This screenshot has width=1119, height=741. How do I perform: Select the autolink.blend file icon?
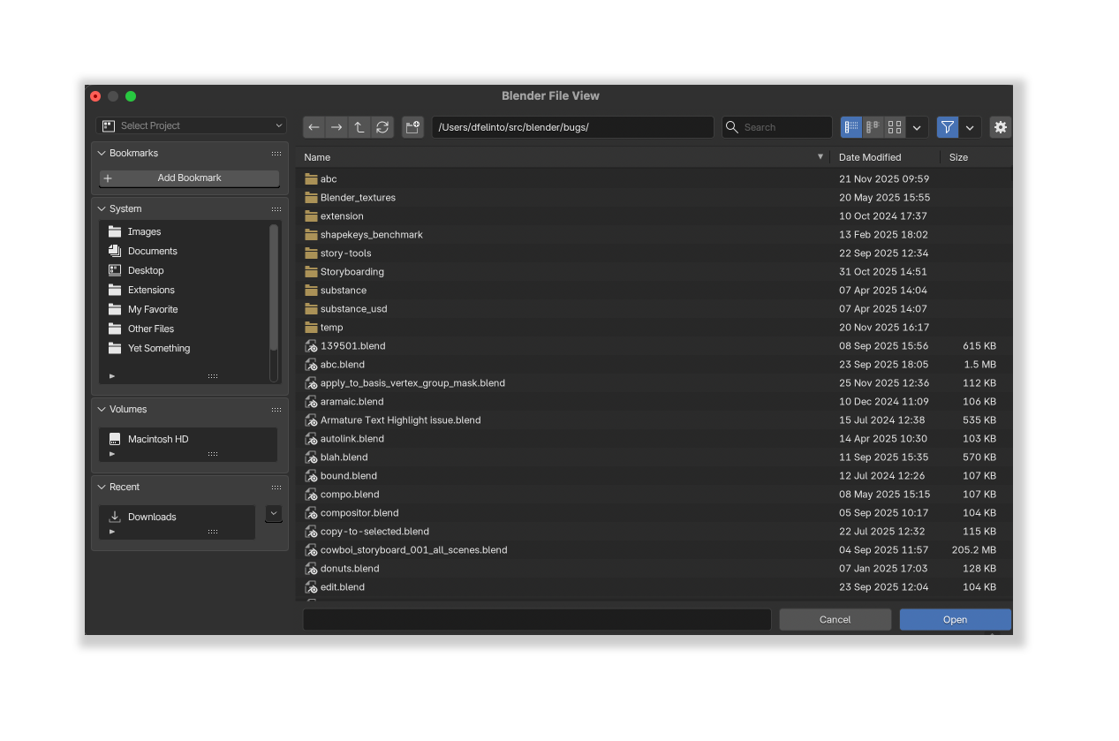(x=311, y=439)
